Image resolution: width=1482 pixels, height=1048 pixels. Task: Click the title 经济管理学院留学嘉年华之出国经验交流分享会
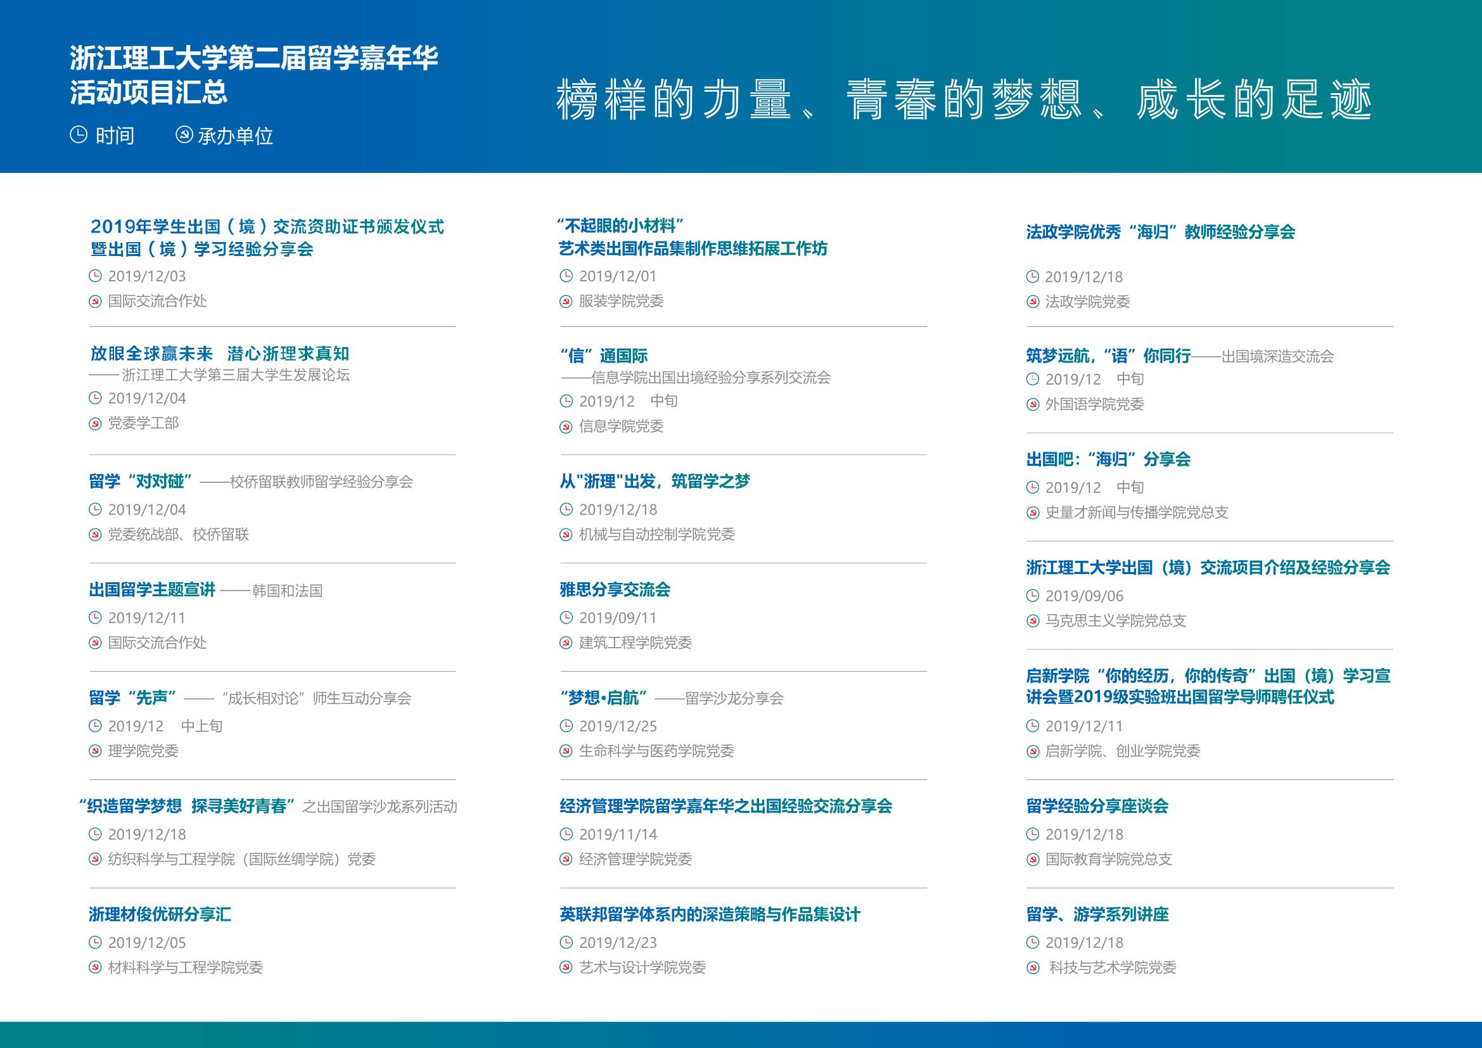click(726, 806)
